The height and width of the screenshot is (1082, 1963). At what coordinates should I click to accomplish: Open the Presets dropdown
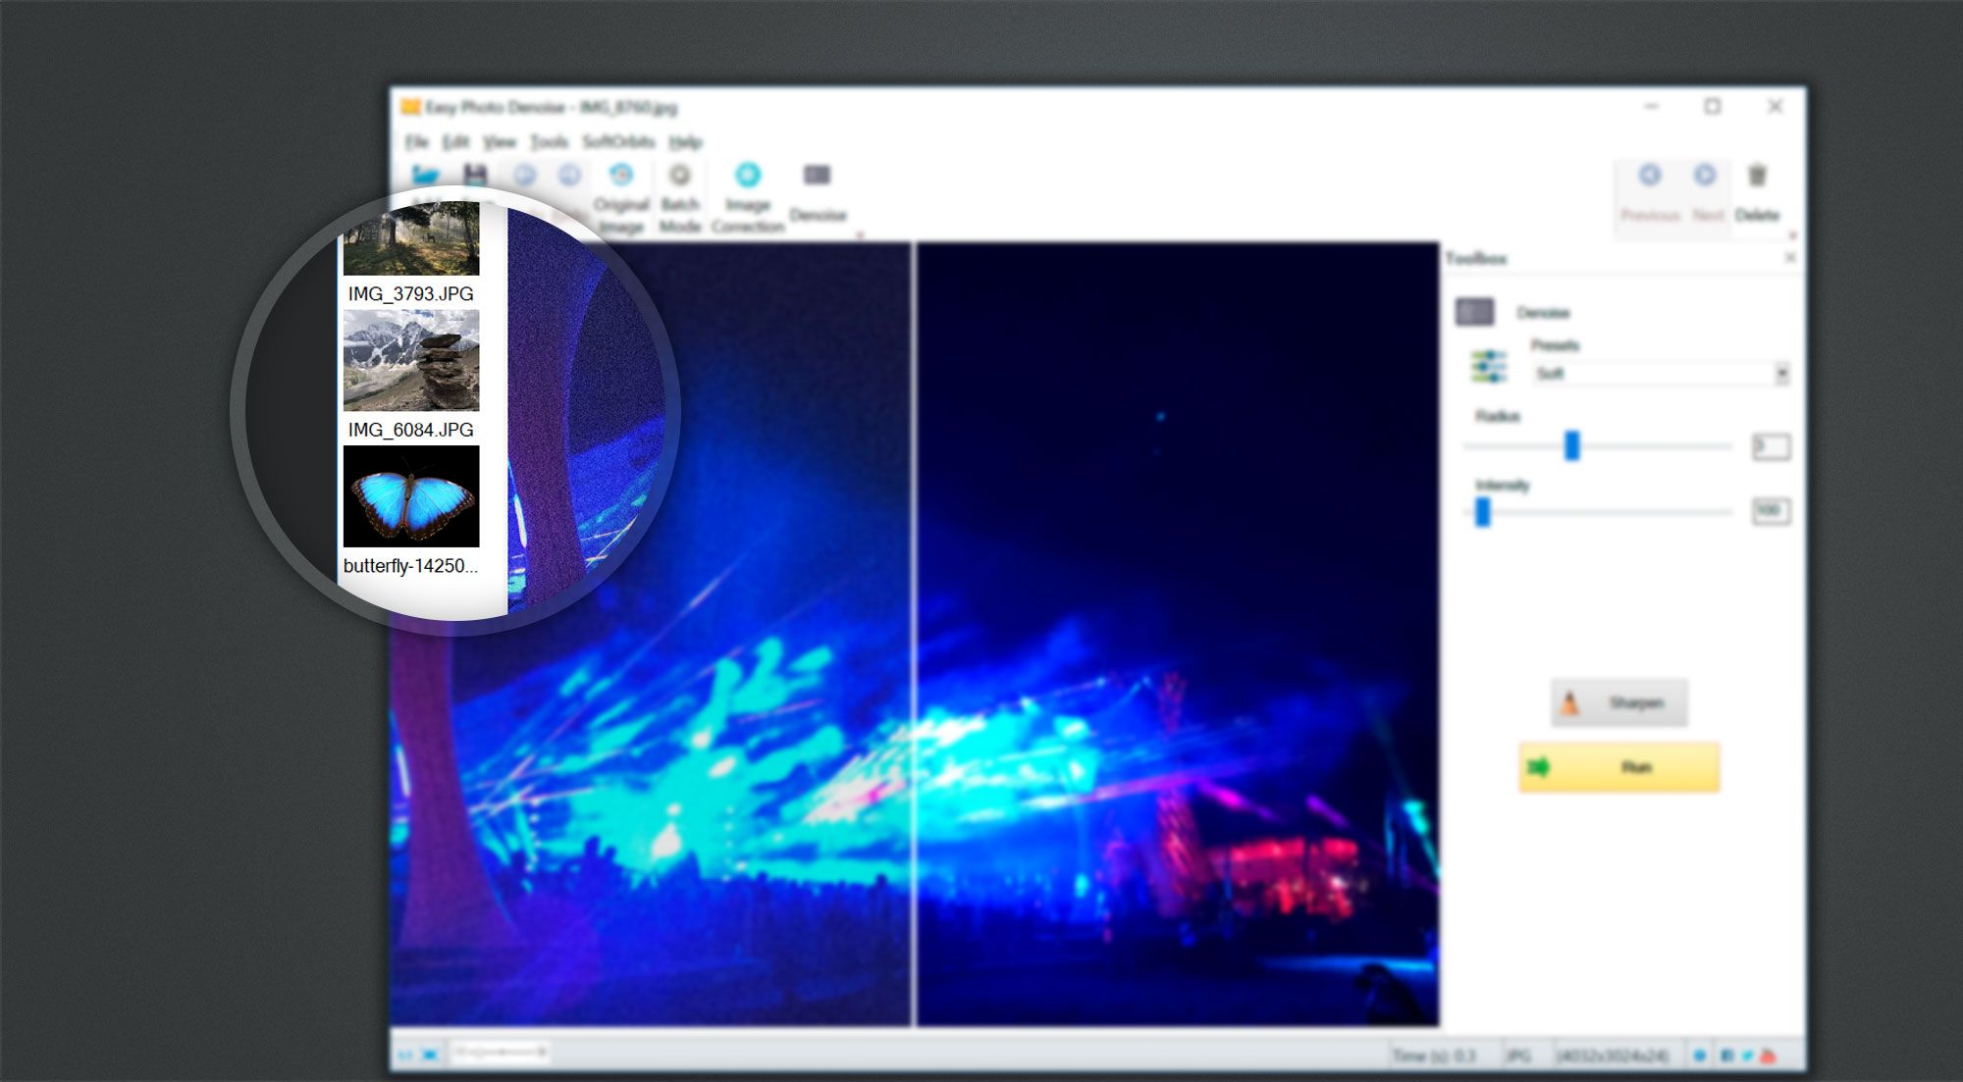(x=1661, y=374)
